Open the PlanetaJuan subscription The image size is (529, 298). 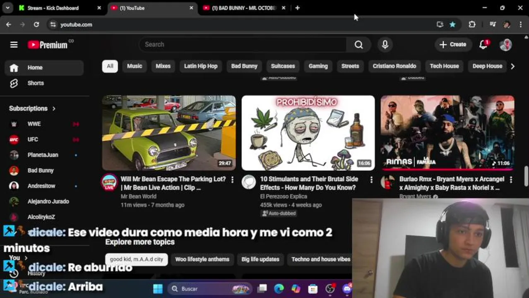[x=44, y=155]
